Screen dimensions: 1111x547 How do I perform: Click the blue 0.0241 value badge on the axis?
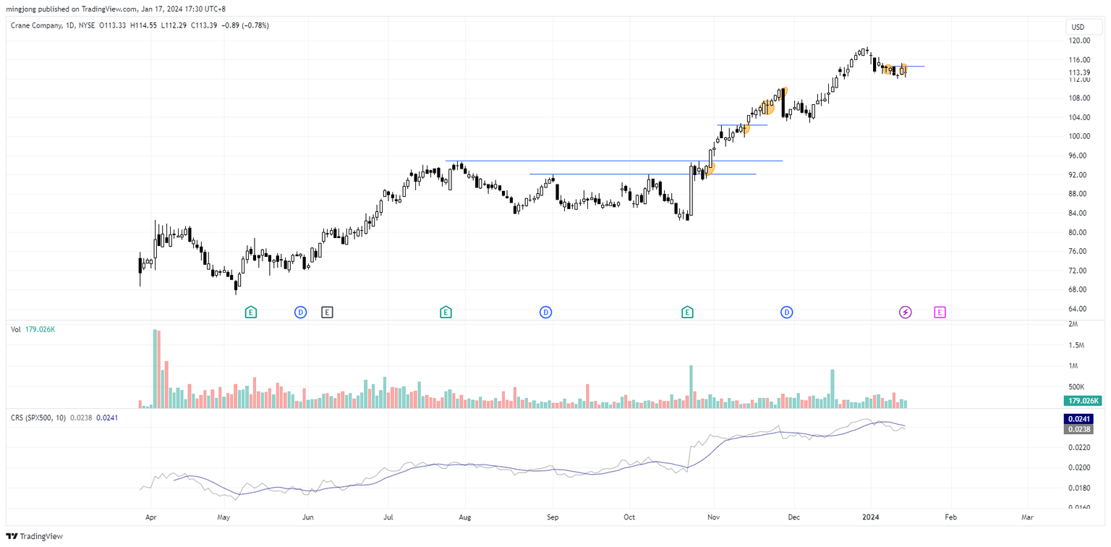(x=1078, y=418)
